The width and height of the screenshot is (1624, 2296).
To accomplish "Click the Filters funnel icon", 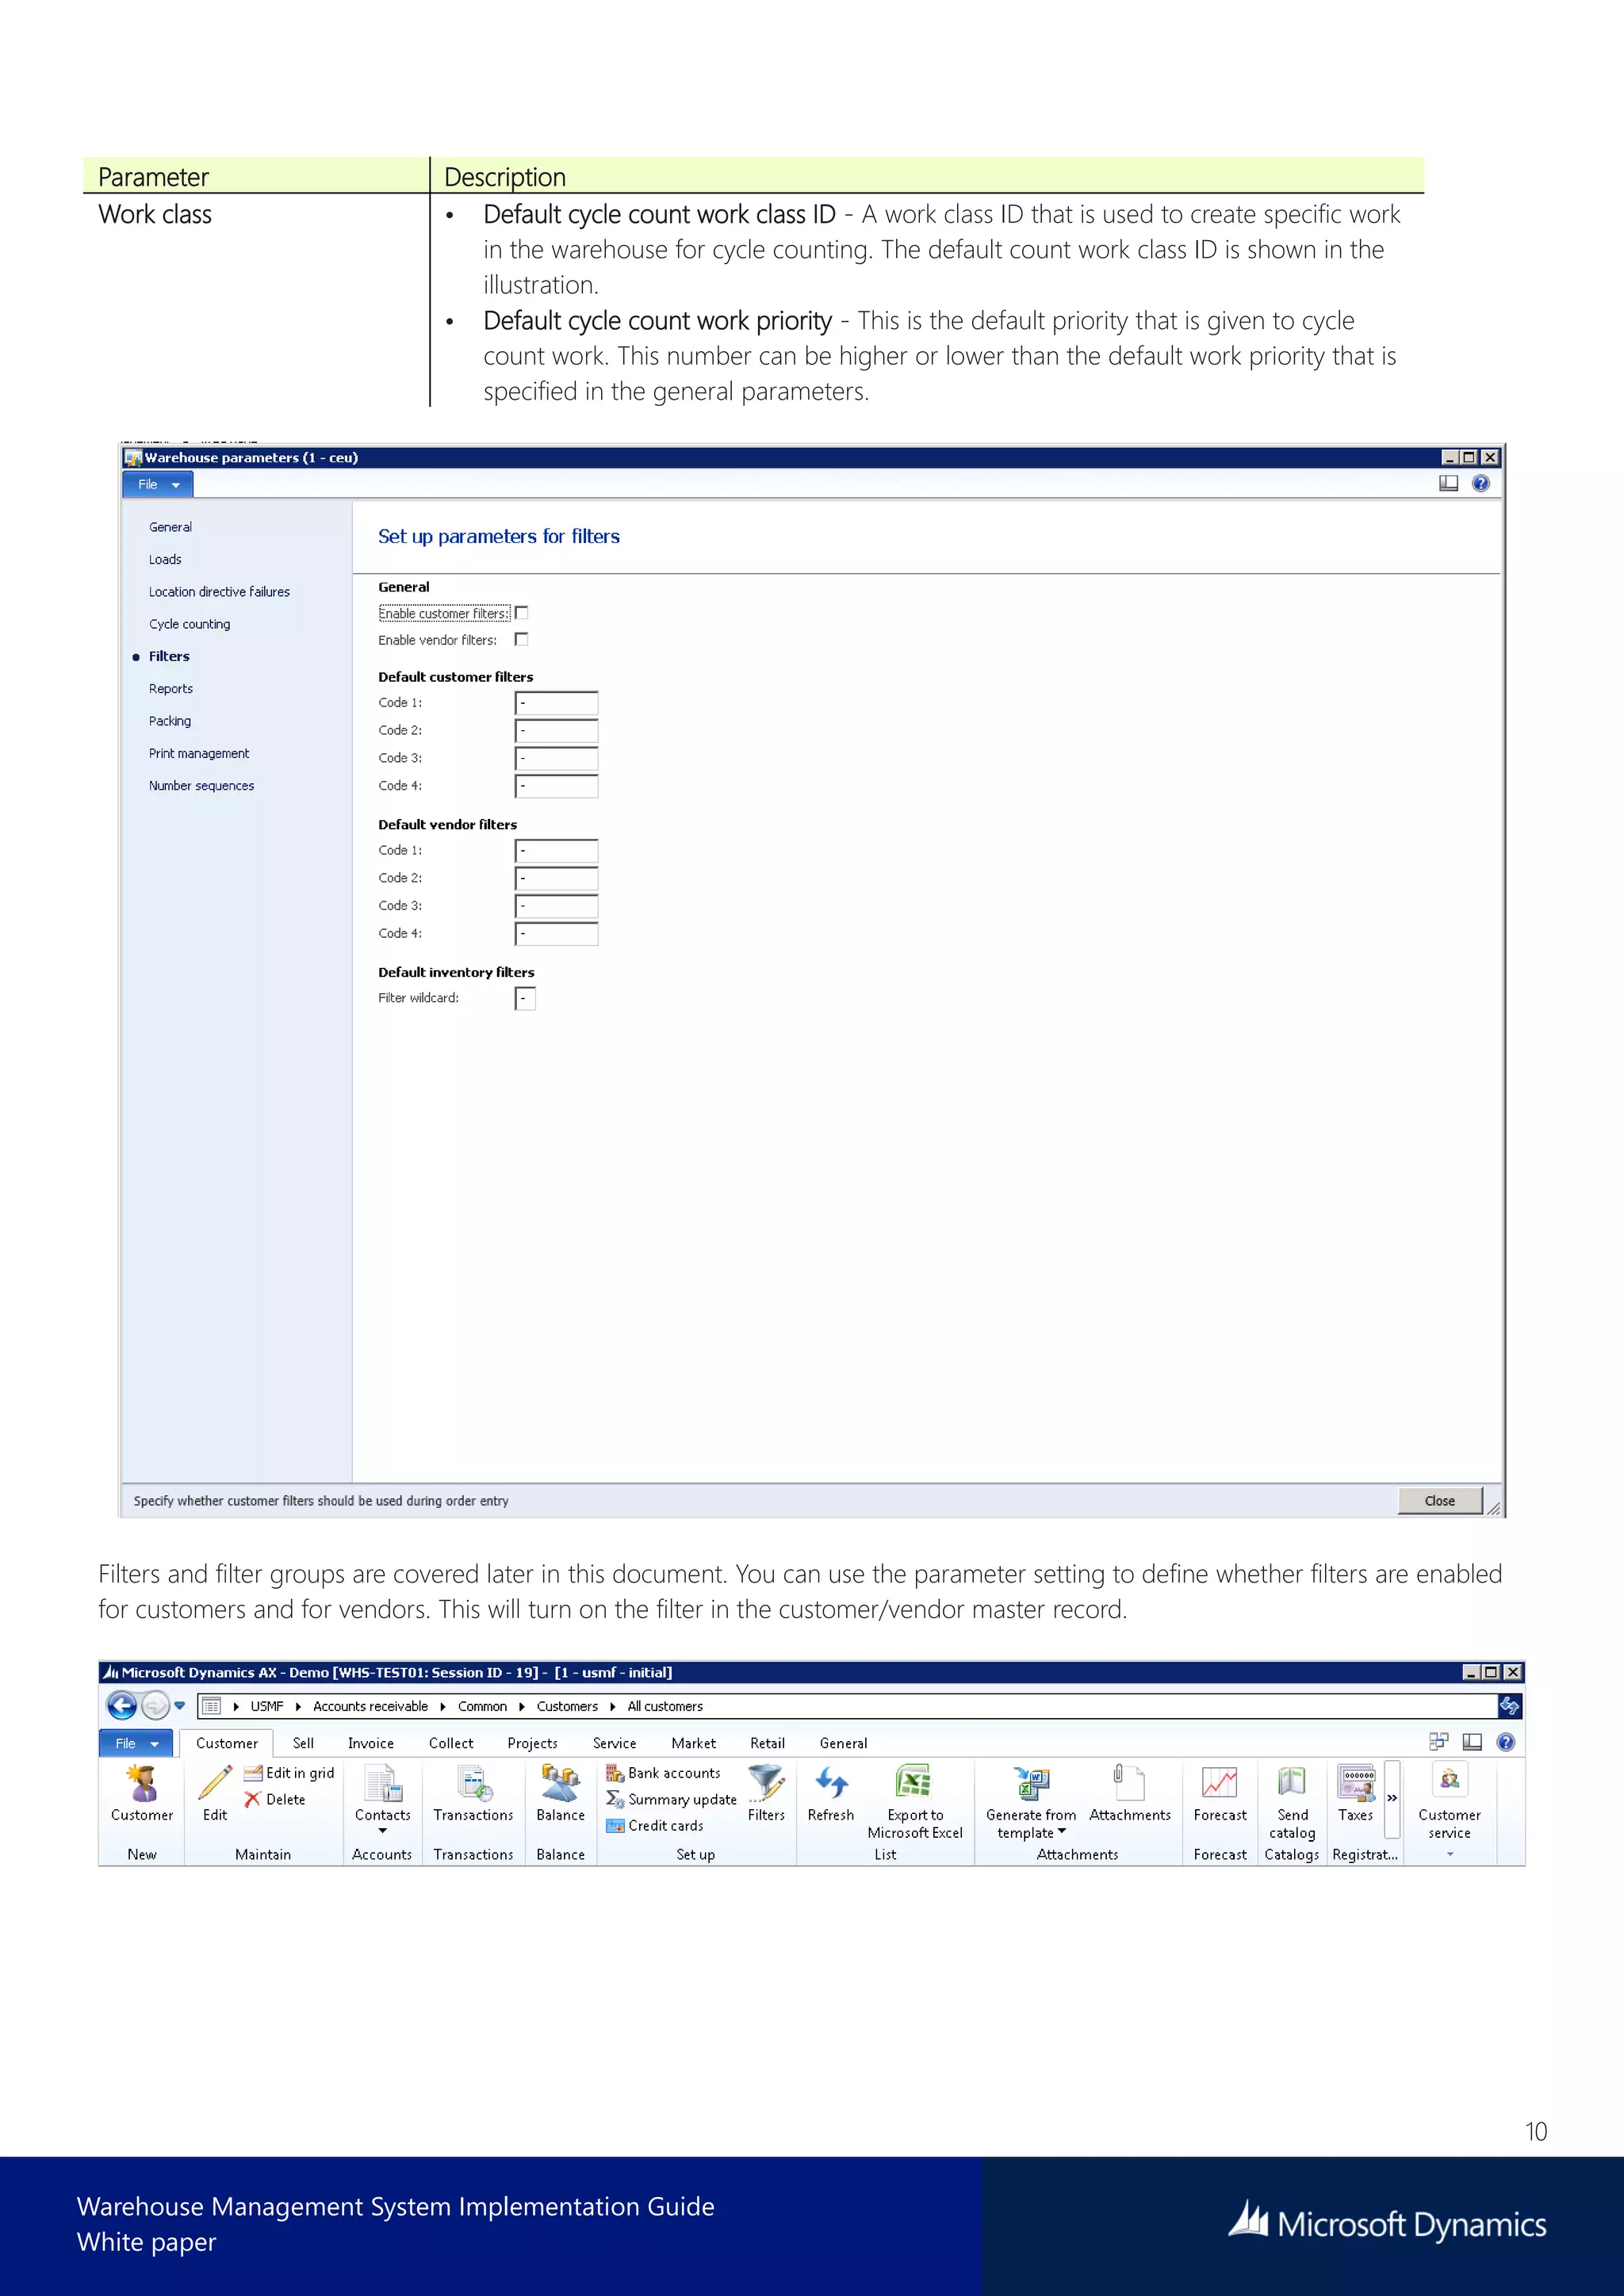I will 766,1784.
